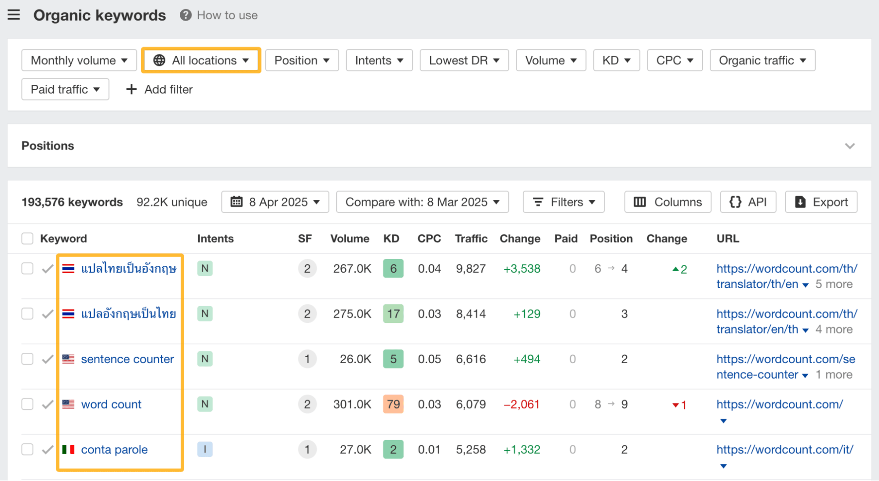Click the orange KD 79 badge
The image size is (879, 481).
[x=393, y=404]
